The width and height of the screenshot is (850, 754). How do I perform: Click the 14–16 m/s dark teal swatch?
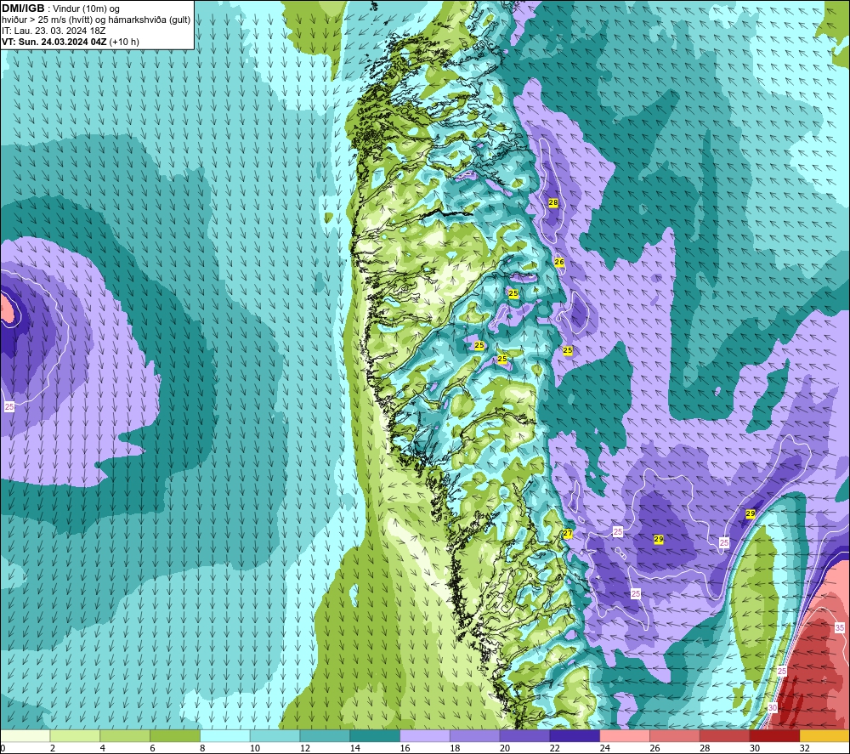click(x=375, y=735)
